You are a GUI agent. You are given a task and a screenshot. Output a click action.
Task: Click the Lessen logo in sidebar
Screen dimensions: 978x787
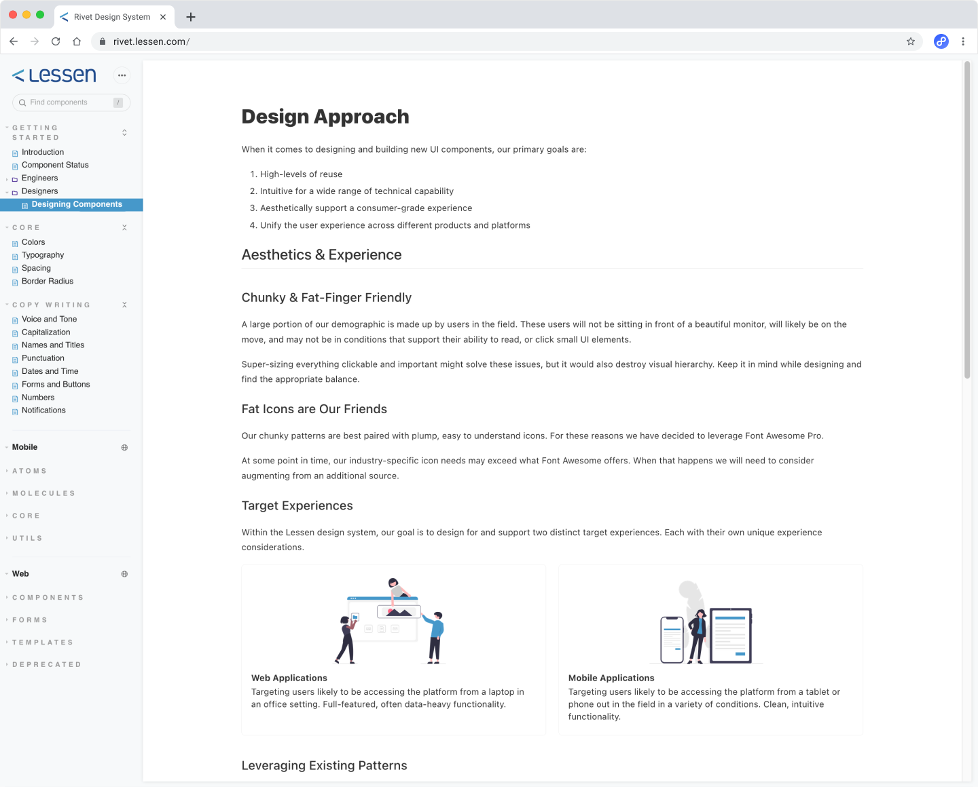[54, 75]
